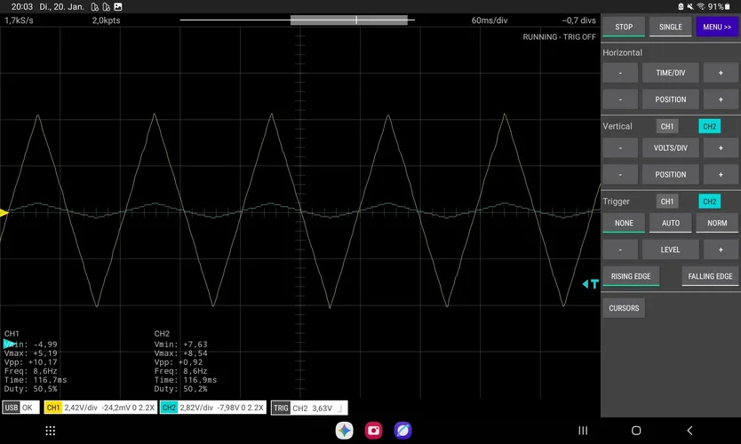Click the 1,7kS/s sample rate readout
The height and width of the screenshot is (444, 741).
(x=19, y=20)
